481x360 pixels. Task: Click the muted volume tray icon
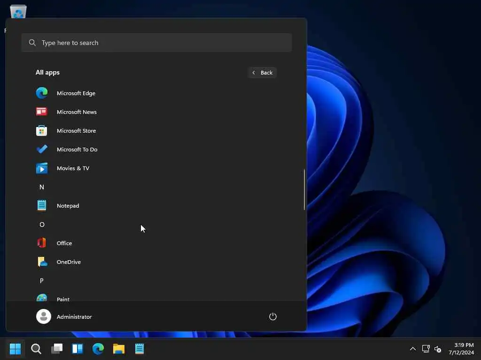[x=438, y=349]
